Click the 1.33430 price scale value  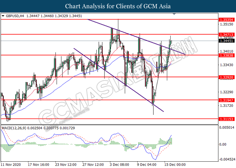[x=226, y=65]
